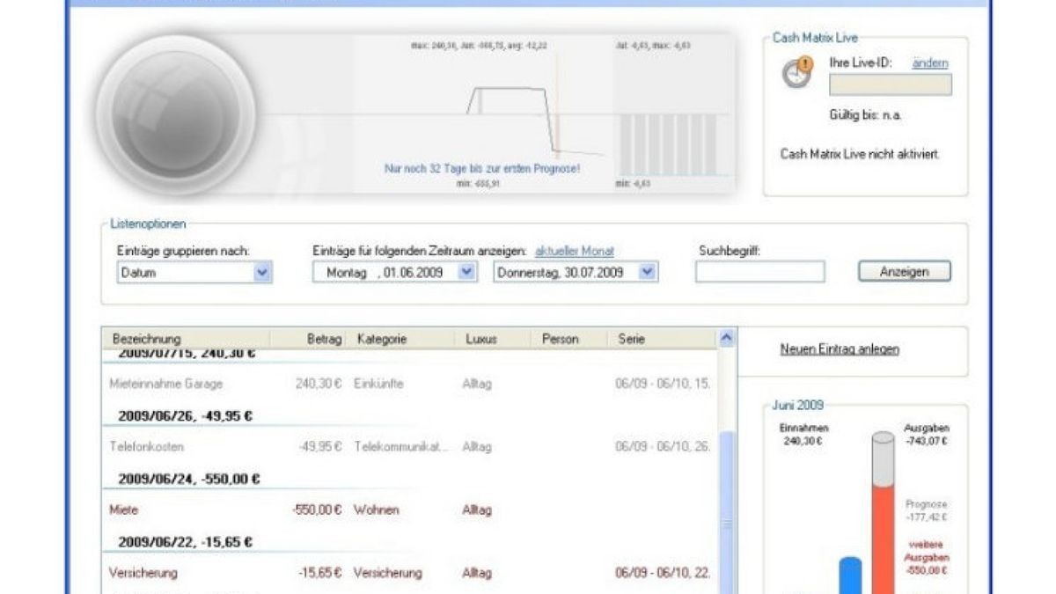Image resolution: width=1056 pixels, height=594 pixels.
Task: Open the end date picker 30.07.2009
Action: point(648,273)
